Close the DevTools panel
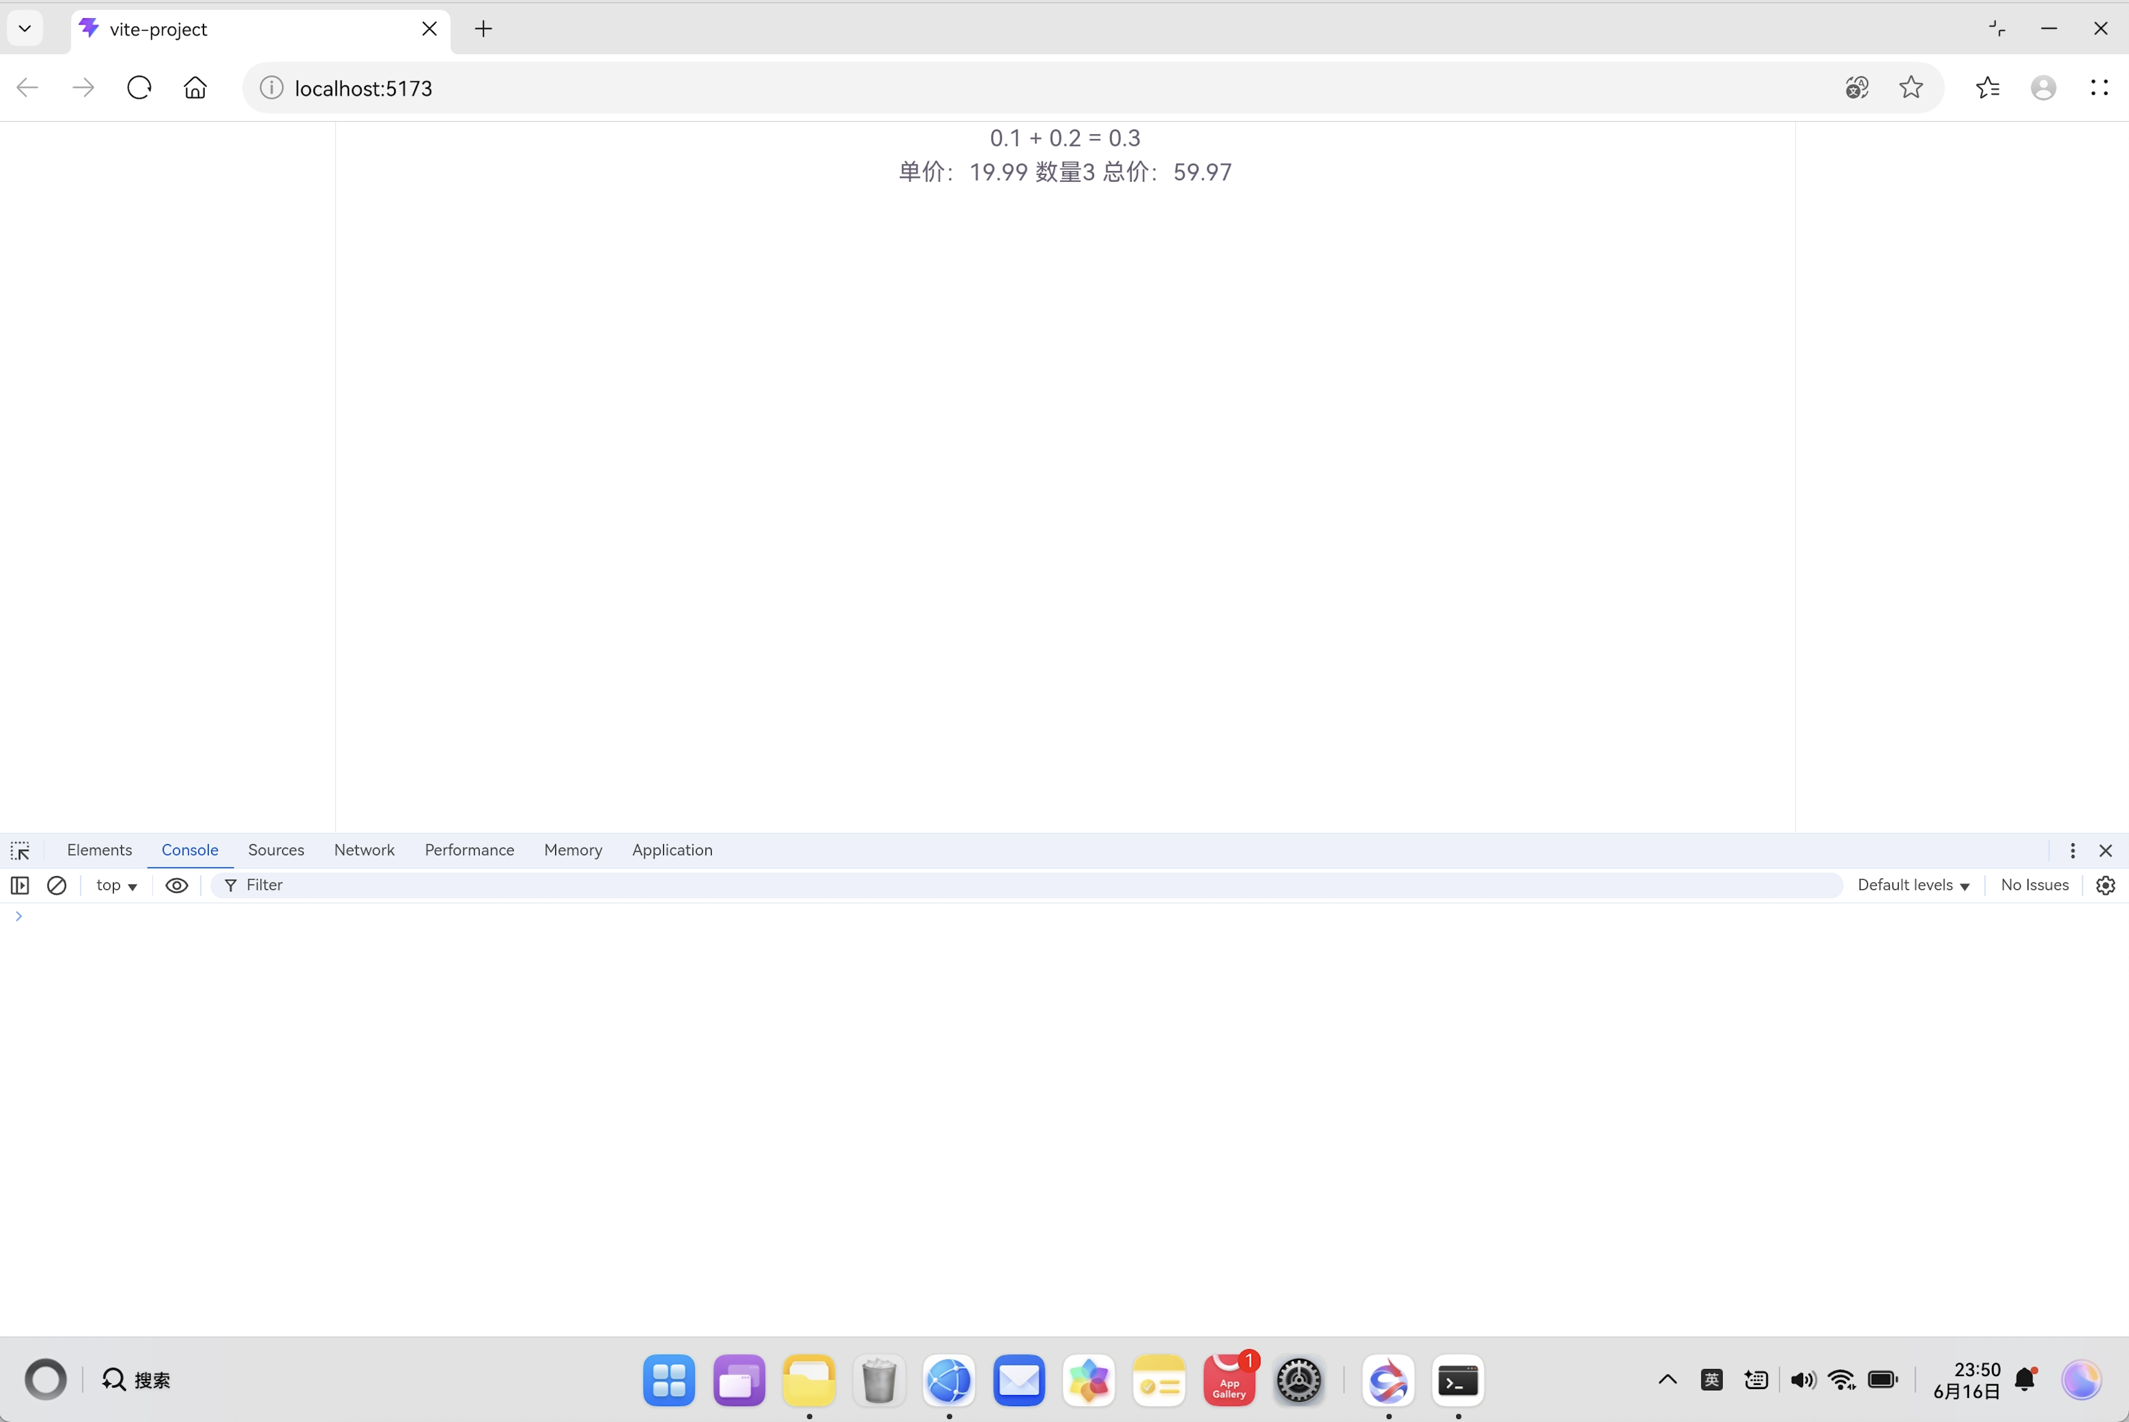The width and height of the screenshot is (2129, 1422). click(2105, 850)
